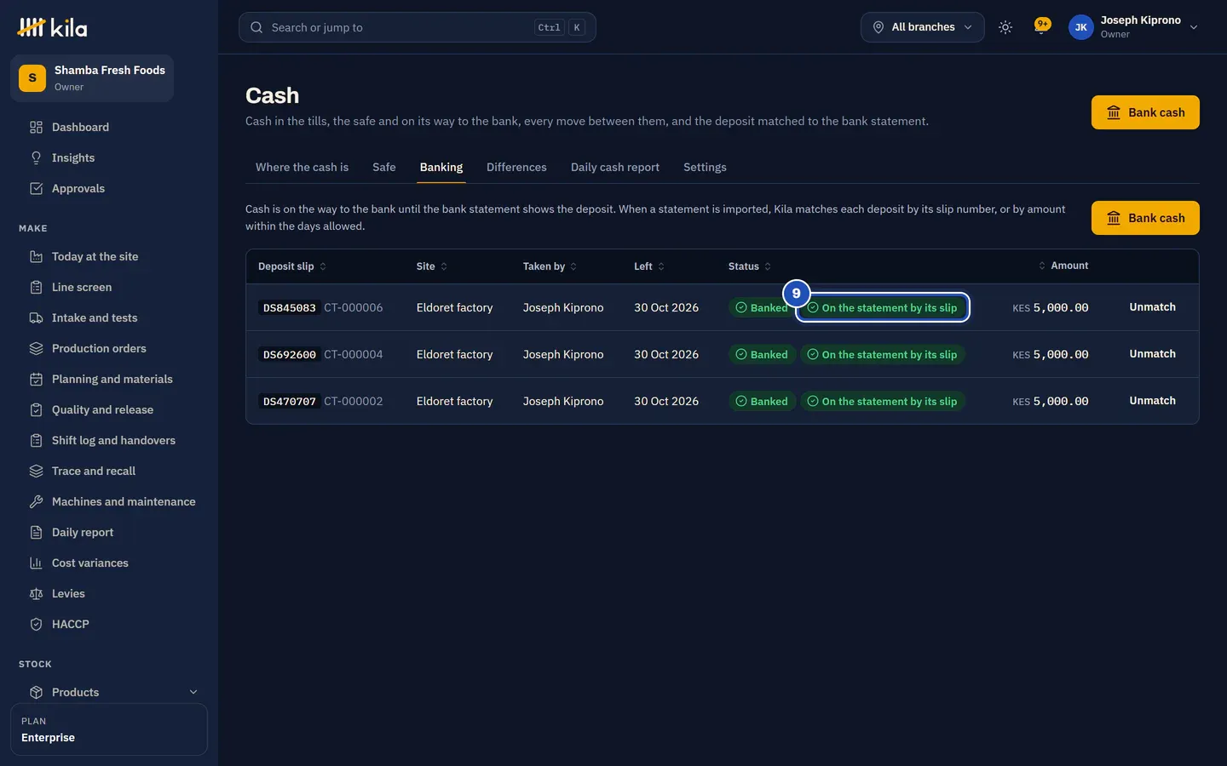Switch to the Differences tab
The height and width of the screenshot is (766, 1227).
(516, 167)
